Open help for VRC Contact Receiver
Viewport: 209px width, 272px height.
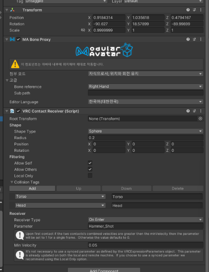[x=188, y=111]
